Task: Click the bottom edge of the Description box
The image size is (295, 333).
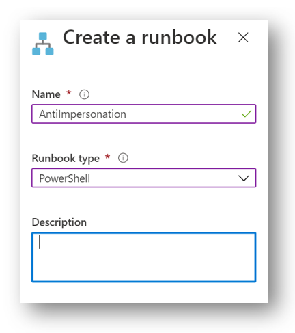Action: pos(144,282)
